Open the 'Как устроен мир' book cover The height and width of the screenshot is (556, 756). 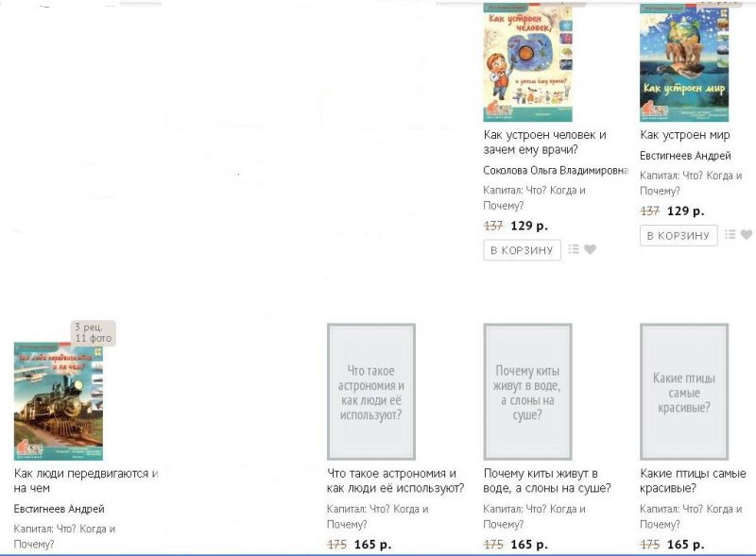pos(684,62)
